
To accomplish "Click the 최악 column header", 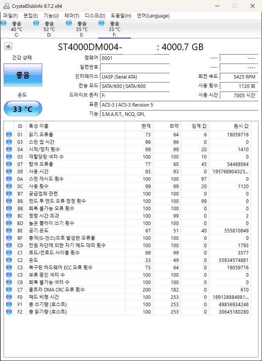I will click(x=167, y=126).
